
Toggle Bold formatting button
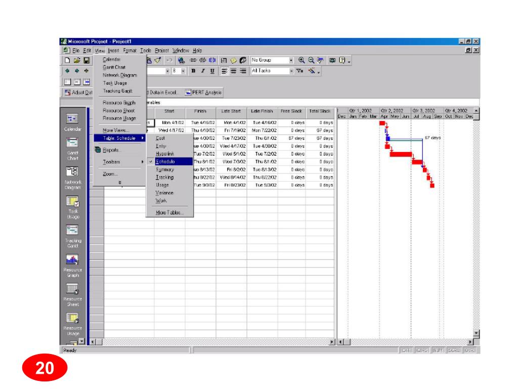(193, 71)
